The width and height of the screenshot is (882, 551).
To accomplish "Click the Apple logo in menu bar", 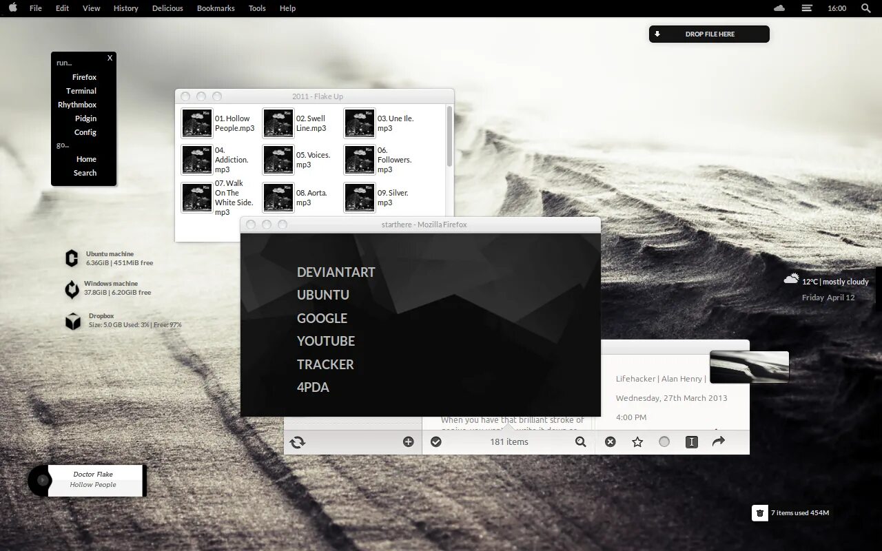I will pos(12,8).
